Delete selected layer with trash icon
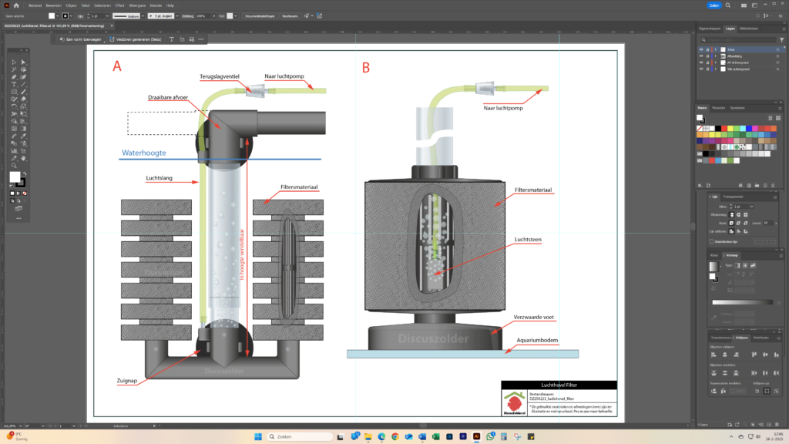The image size is (789, 444). 777,425
